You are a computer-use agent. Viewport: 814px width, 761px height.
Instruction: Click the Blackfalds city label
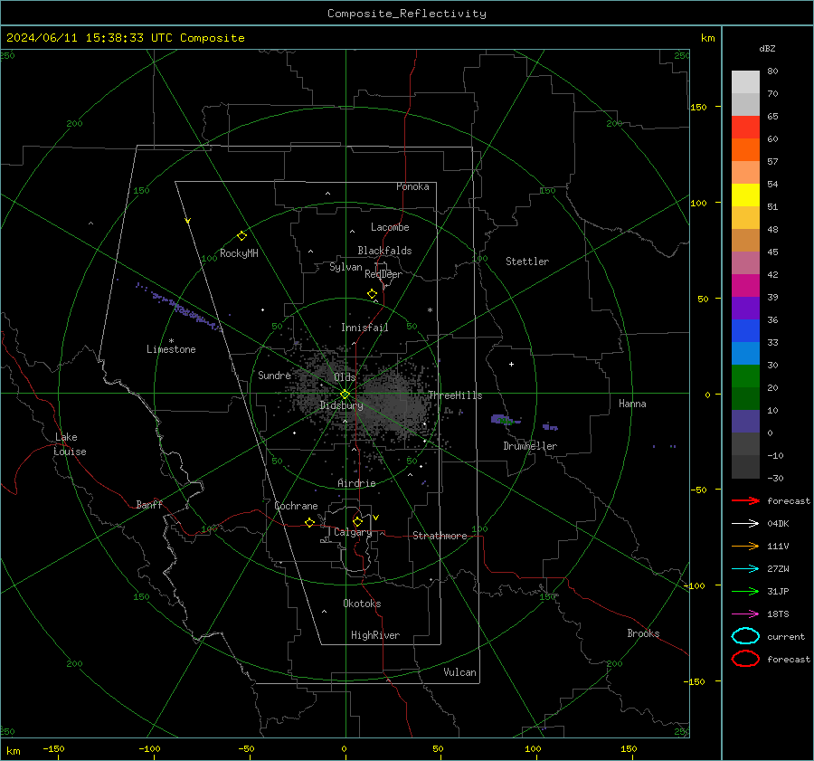[x=384, y=251]
